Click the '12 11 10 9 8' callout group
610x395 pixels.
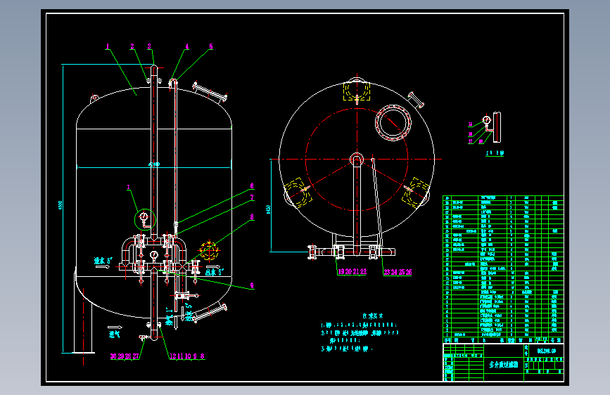click(x=186, y=356)
